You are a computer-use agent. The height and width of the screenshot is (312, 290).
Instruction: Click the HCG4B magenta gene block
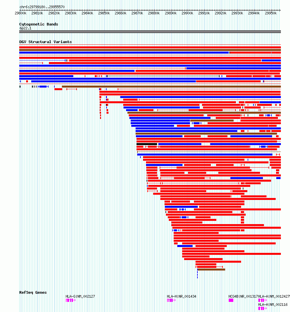click(231, 300)
